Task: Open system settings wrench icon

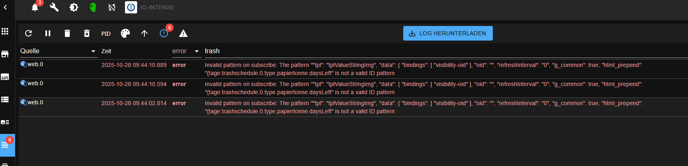Action: coord(54,7)
